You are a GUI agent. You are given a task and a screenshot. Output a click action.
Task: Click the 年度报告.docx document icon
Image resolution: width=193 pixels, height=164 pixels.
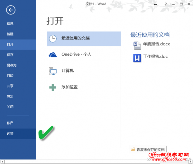click(137, 45)
